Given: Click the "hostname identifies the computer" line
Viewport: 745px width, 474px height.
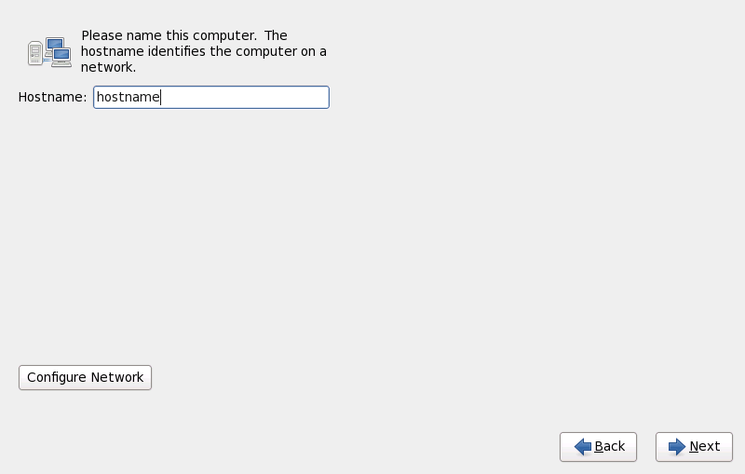Looking at the screenshot, I should coord(203,51).
